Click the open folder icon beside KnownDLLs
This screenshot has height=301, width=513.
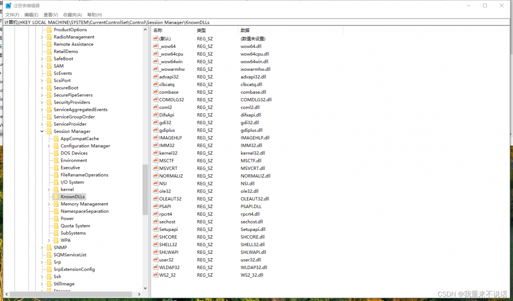(x=56, y=197)
